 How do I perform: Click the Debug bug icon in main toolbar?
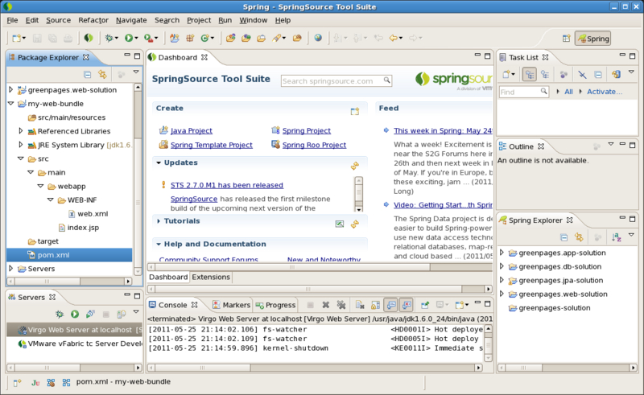click(x=109, y=38)
